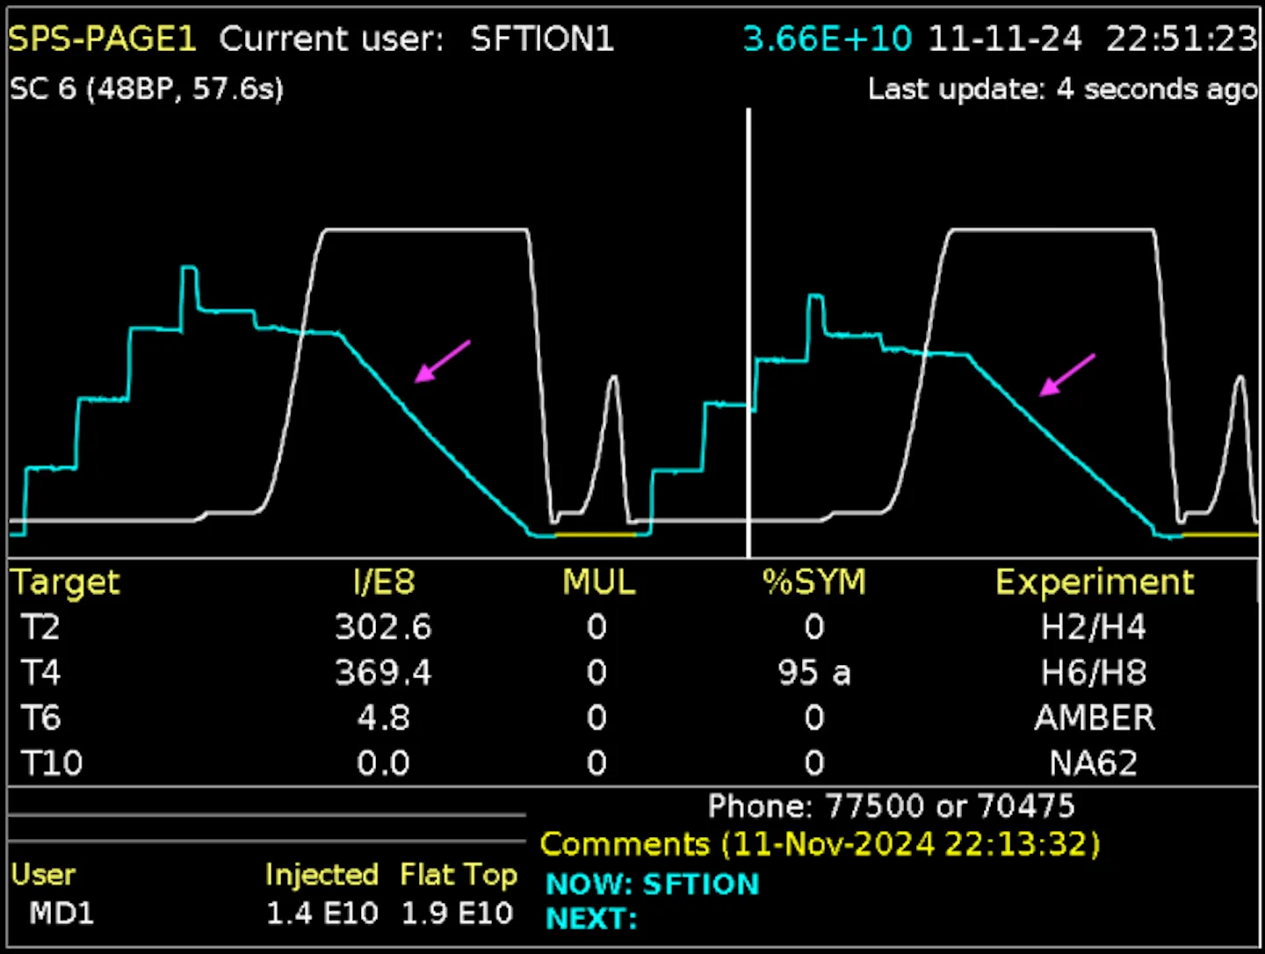Viewport: 1265px width, 954px height.
Task: Click the 'NOW: SFTION' comment line
Action: coord(653,884)
